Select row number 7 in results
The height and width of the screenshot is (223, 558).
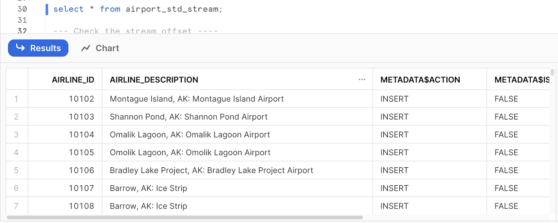point(16,206)
